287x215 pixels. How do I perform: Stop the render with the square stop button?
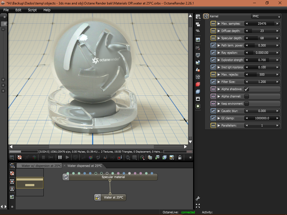[x=43, y=157]
